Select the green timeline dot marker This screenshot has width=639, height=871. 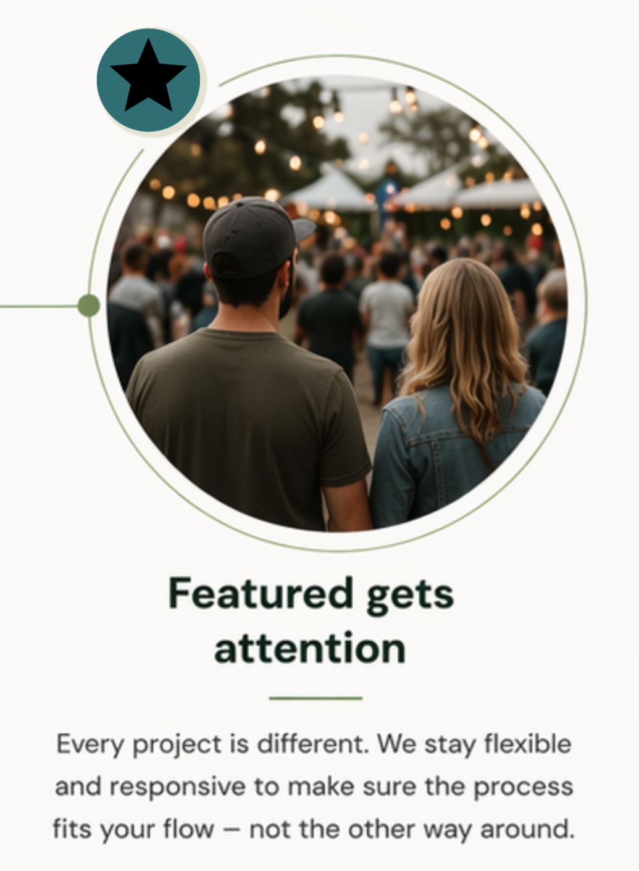(x=89, y=305)
